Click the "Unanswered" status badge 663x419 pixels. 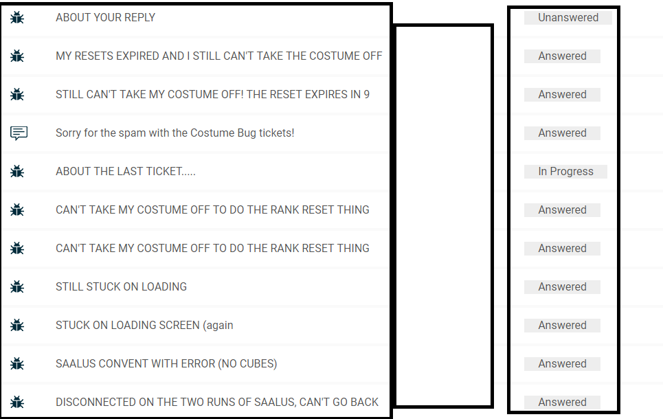pos(568,18)
